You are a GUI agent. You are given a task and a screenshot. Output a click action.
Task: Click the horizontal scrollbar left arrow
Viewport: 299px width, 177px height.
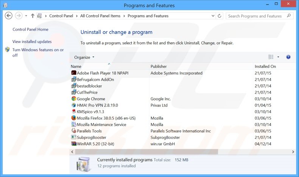(72, 152)
